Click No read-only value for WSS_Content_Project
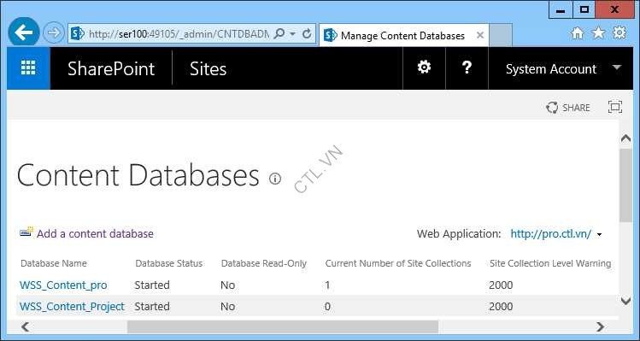 (228, 306)
